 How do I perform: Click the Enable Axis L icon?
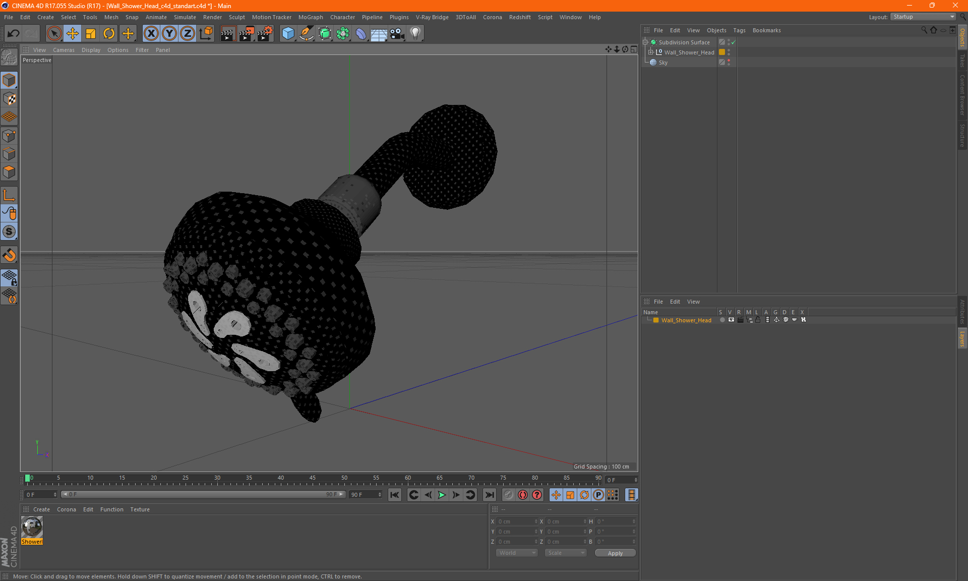(x=9, y=195)
